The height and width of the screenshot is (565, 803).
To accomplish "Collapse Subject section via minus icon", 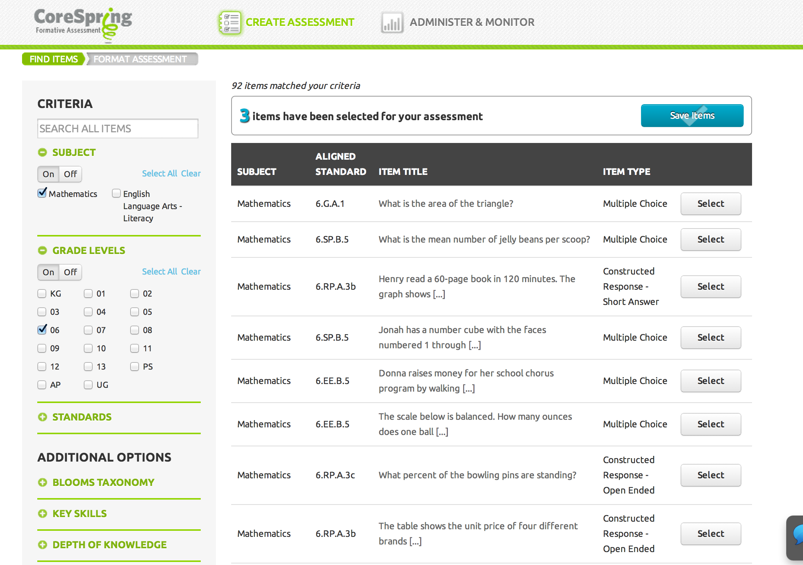I will (42, 152).
